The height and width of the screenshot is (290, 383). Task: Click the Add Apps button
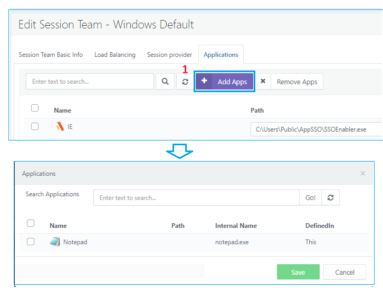pyautogui.click(x=225, y=82)
